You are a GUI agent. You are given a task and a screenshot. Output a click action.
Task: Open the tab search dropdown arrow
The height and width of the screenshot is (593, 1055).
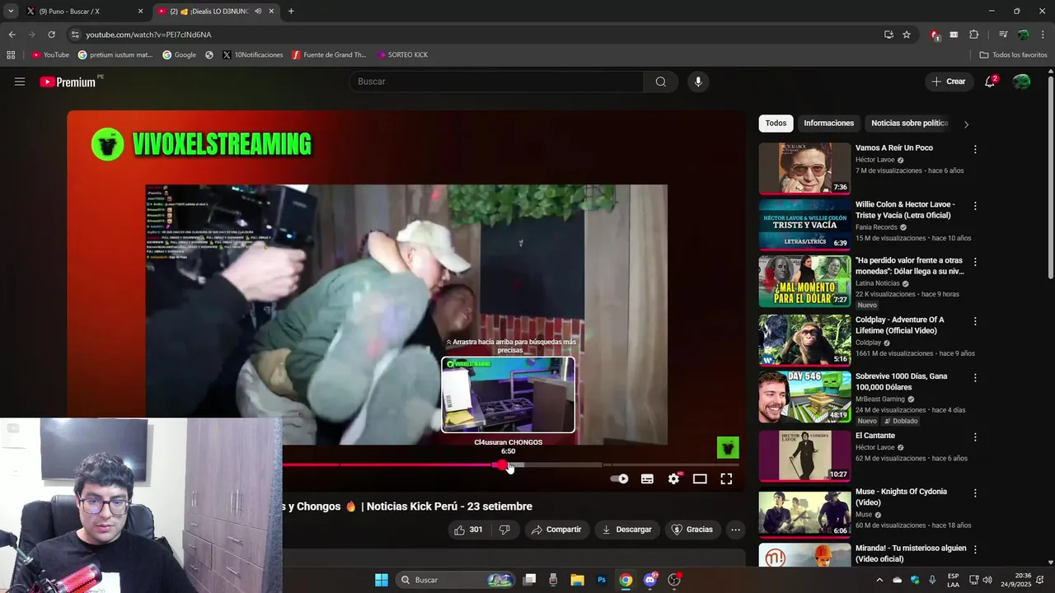click(x=10, y=12)
